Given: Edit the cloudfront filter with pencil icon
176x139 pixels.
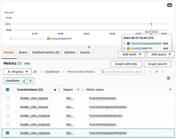Looking at the screenshot, I should [24, 81].
